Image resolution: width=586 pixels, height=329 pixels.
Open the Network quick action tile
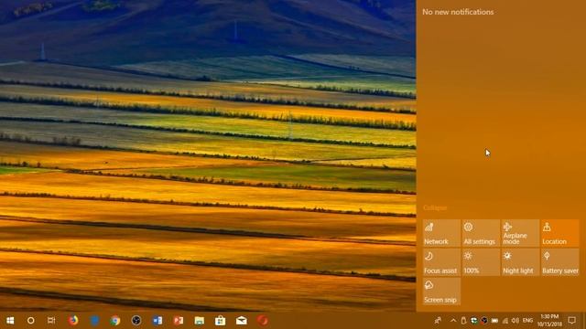pos(441,233)
